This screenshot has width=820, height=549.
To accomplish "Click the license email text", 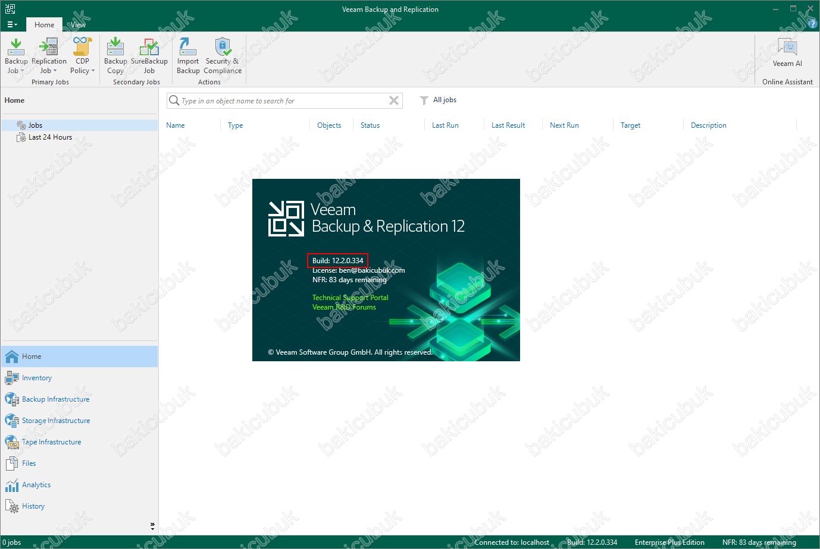I will point(358,270).
